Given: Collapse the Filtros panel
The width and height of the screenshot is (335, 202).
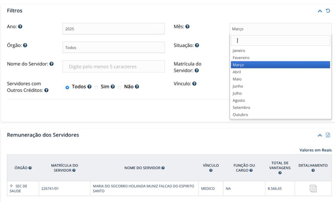Looking at the screenshot, I should click(x=320, y=11).
